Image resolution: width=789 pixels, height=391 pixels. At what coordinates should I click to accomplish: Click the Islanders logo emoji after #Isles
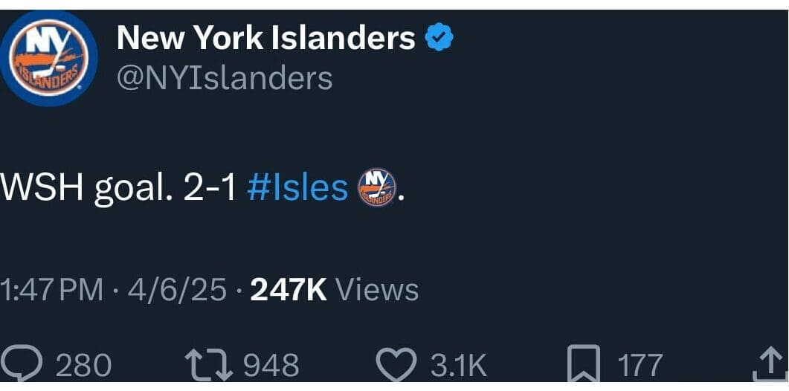pos(377,187)
